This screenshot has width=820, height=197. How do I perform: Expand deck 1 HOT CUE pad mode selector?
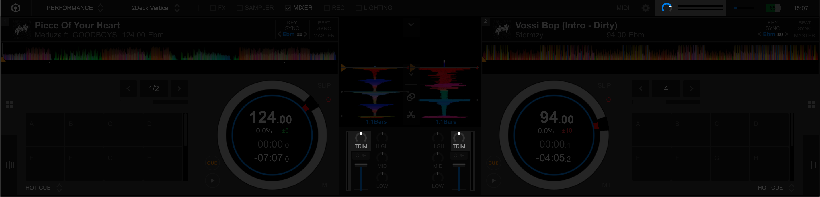pos(59,188)
